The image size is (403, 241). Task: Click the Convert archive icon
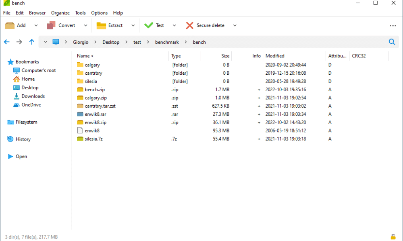tap(51, 25)
